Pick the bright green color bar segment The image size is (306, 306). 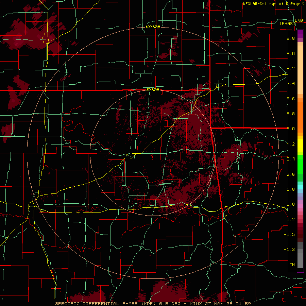[x=300, y=164]
